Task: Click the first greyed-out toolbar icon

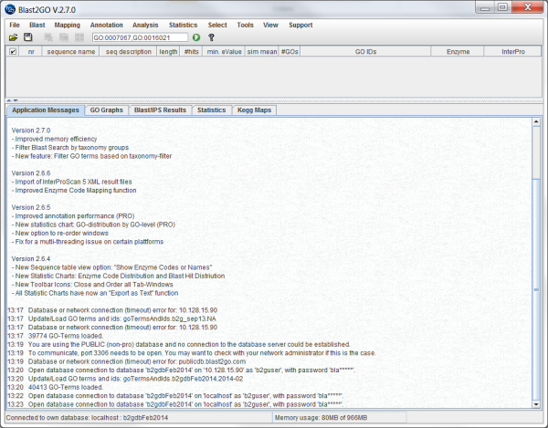Action: click(x=48, y=37)
